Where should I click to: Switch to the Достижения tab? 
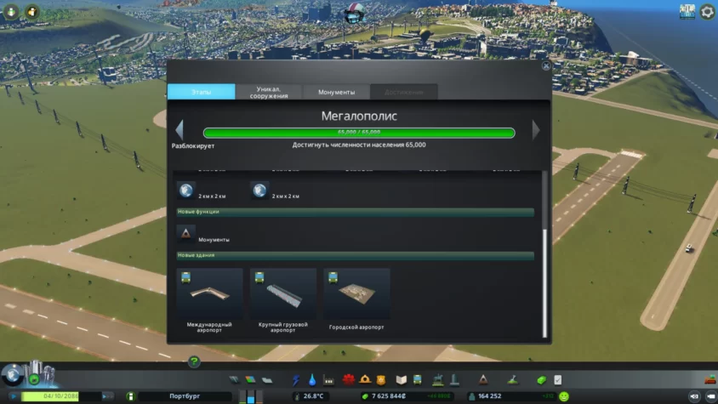pyautogui.click(x=404, y=92)
